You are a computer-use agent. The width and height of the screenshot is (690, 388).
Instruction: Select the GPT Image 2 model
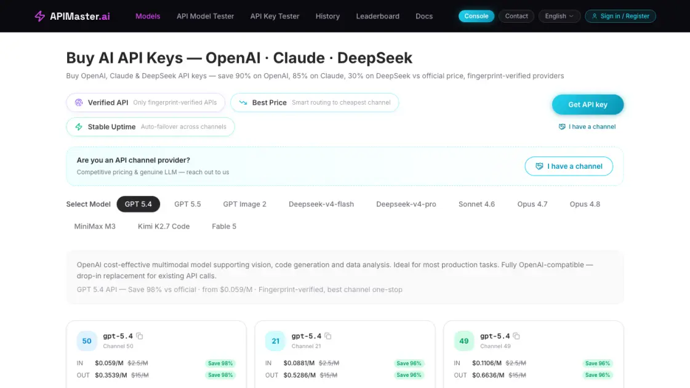tap(244, 204)
